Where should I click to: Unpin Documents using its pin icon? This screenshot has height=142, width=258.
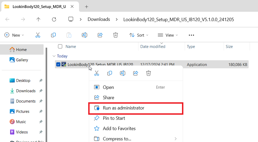41,101
